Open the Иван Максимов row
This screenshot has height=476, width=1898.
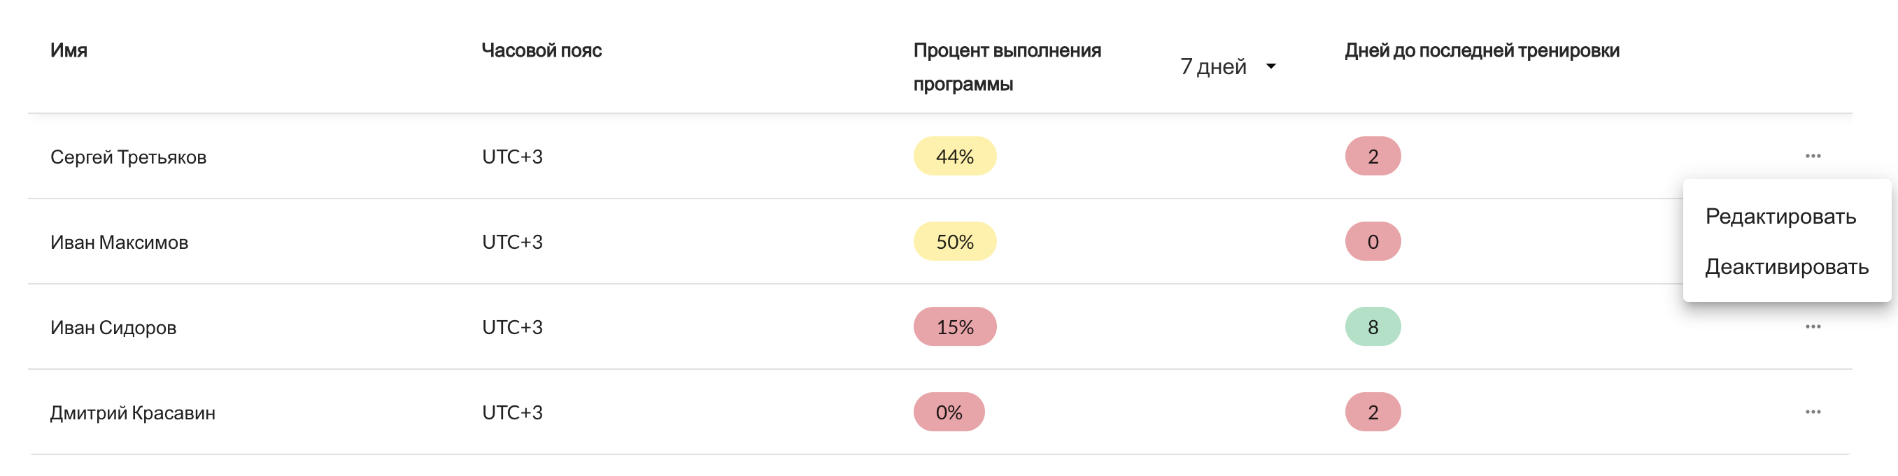coord(120,243)
